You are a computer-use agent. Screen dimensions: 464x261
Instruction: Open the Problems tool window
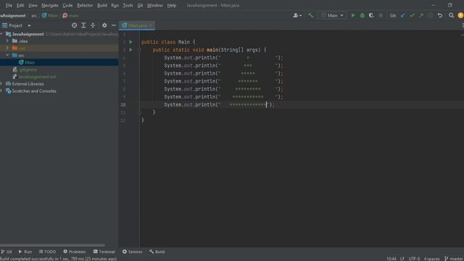75,252
